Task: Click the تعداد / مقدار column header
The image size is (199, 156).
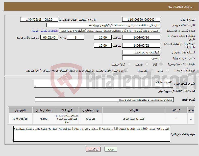Action: pyautogui.click(x=44, y=110)
